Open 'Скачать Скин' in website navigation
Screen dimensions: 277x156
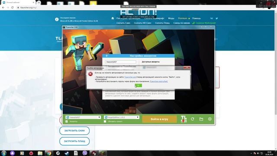123,23
